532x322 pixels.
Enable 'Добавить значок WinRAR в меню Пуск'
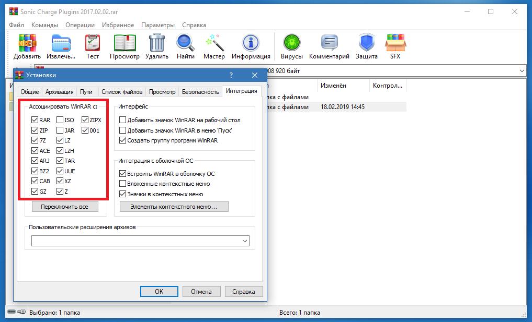[123, 130]
